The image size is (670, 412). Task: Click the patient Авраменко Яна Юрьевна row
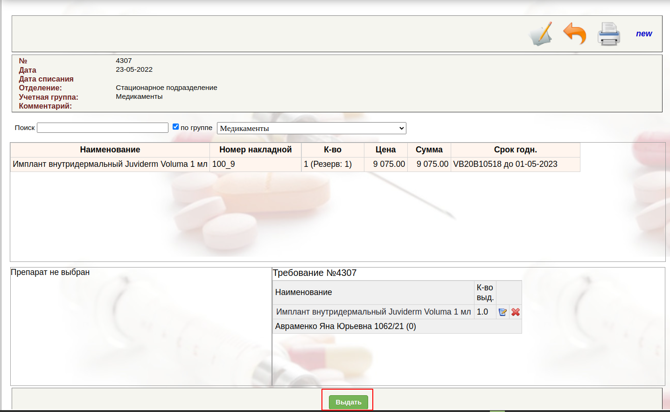coord(345,326)
